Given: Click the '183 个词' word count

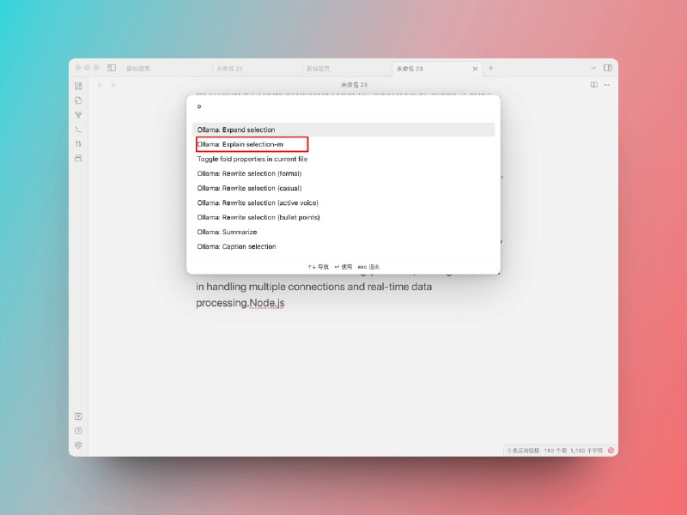Looking at the screenshot, I should pos(555,450).
